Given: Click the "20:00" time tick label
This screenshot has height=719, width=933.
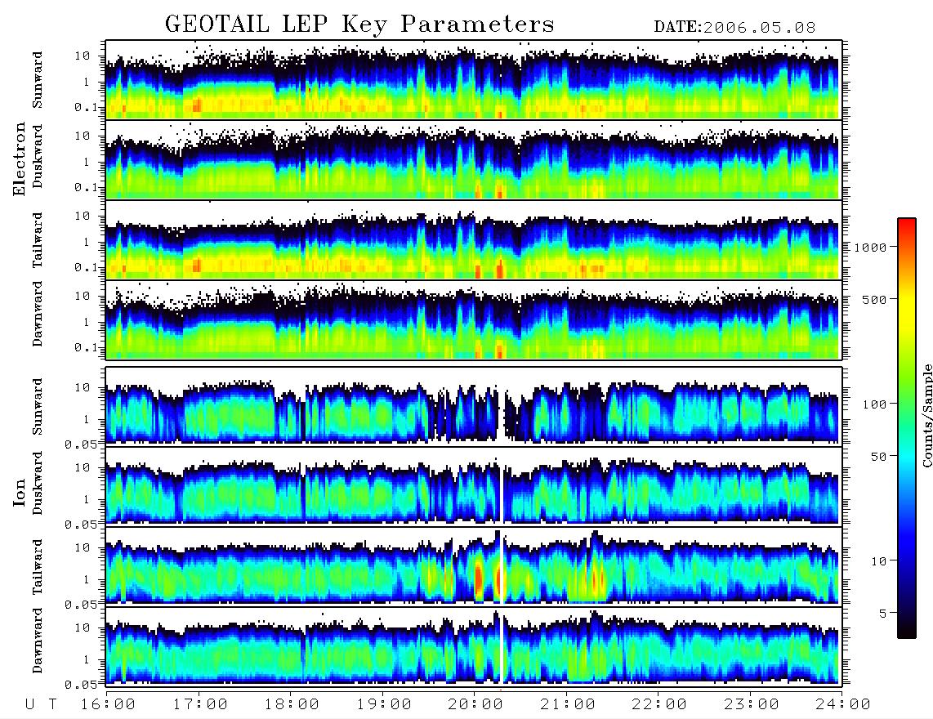Looking at the screenshot, I should (475, 705).
